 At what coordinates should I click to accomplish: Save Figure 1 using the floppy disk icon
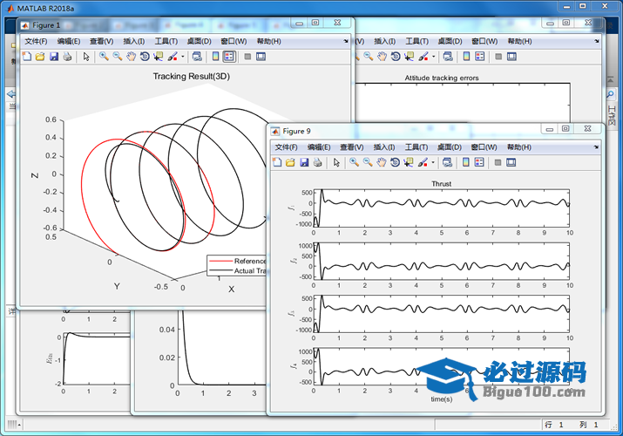(54, 57)
